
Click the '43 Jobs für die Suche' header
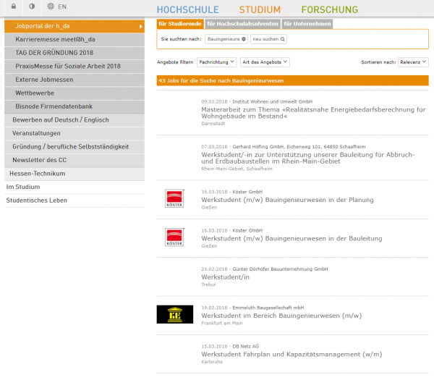[292, 81]
